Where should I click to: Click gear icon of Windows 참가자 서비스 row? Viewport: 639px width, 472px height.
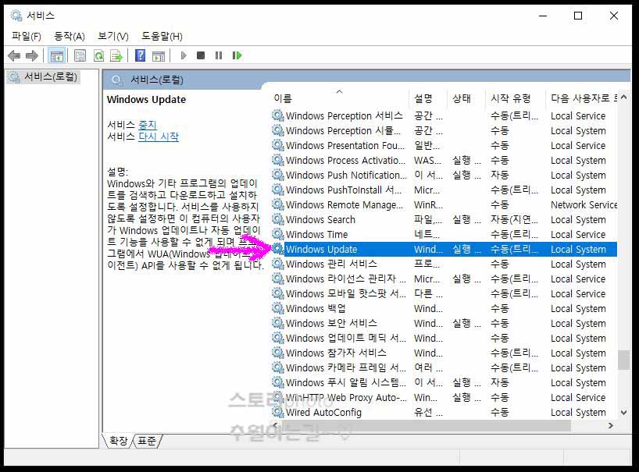(x=278, y=353)
